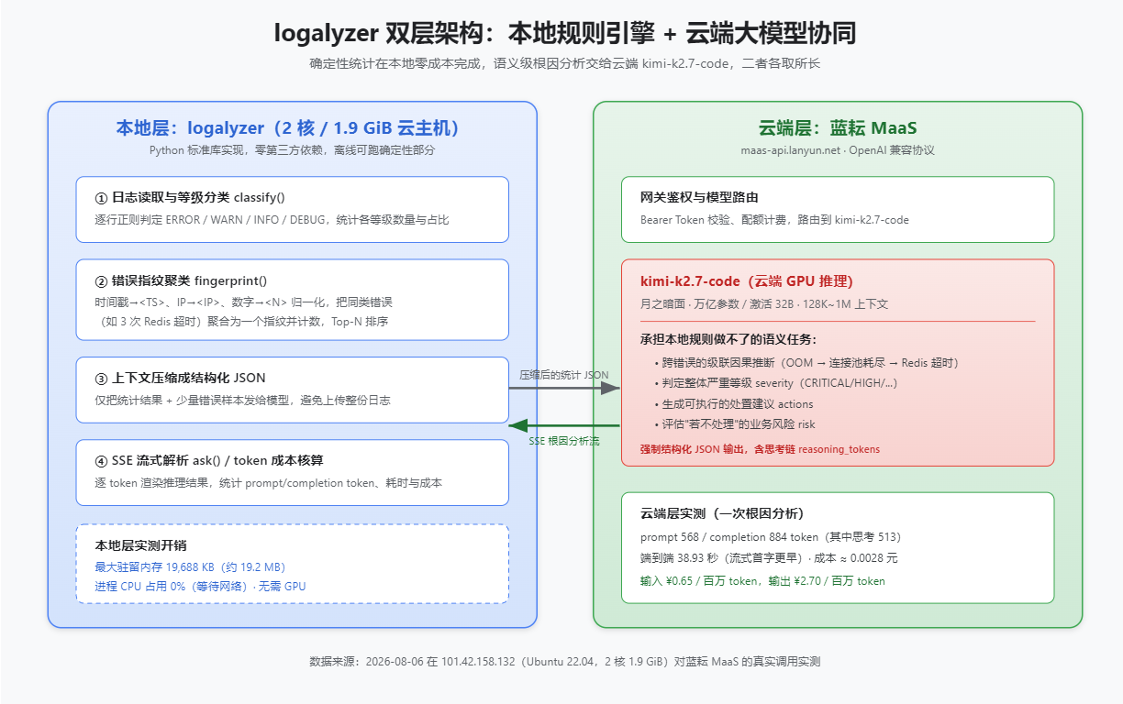The width and height of the screenshot is (1123, 704).
Task: Click the step title '① 日志读取与等级分类 classify()'
Action: [191, 197]
